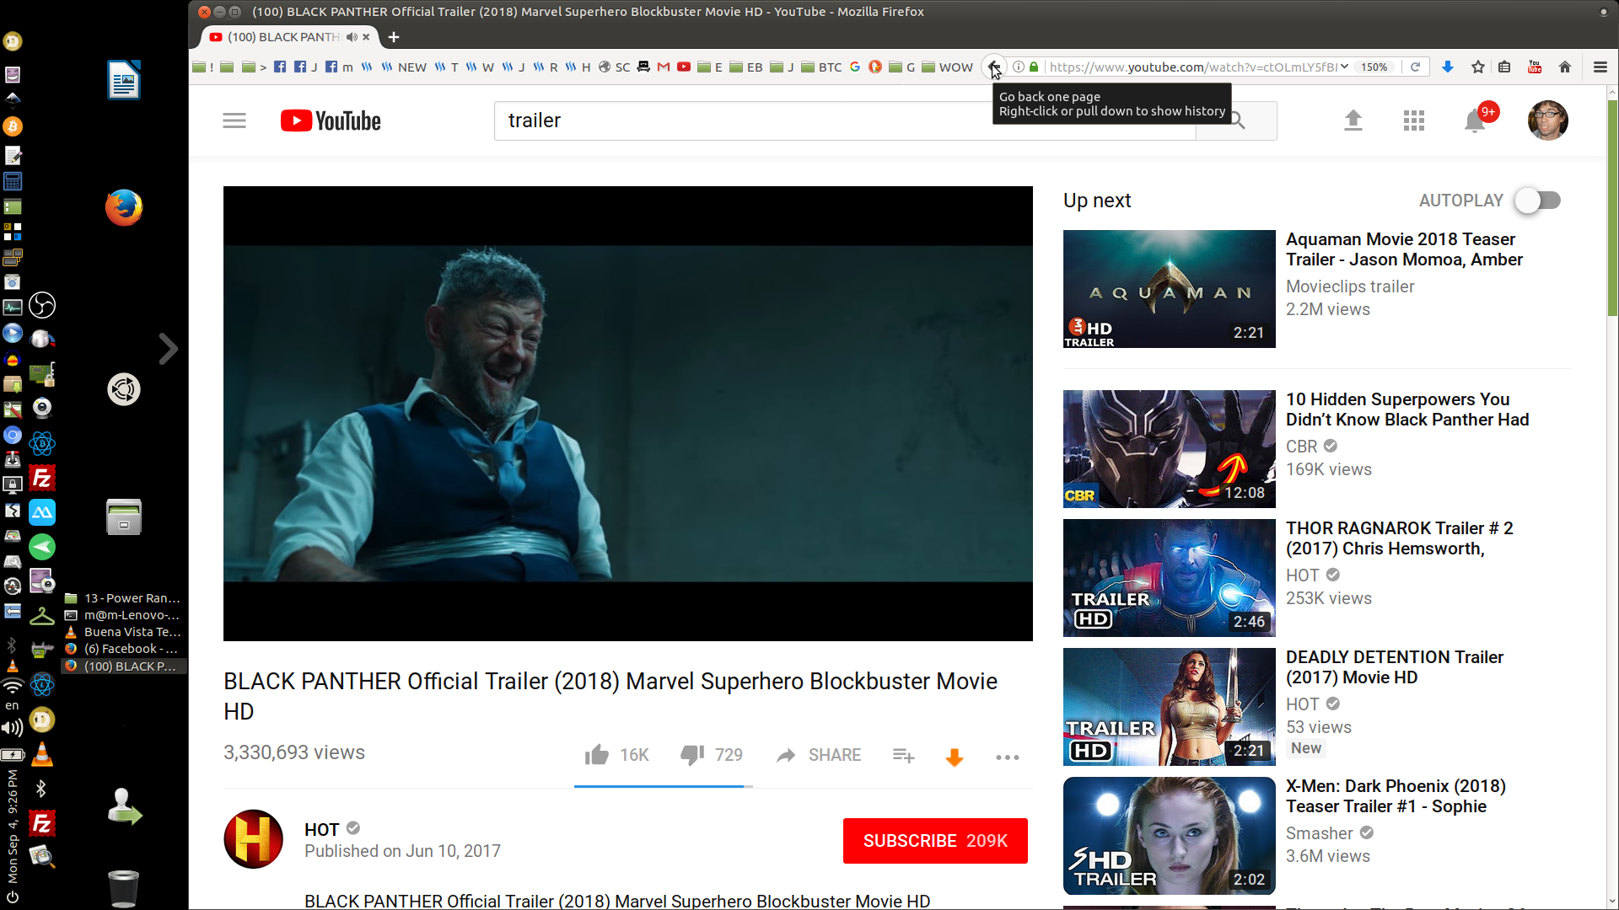Open a new Firefox tab
Viewport: 1619px width, 910px height.
tap(394, 37)
